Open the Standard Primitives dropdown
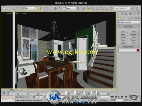Viewport: 142px width, 106px height. (129, 22)
